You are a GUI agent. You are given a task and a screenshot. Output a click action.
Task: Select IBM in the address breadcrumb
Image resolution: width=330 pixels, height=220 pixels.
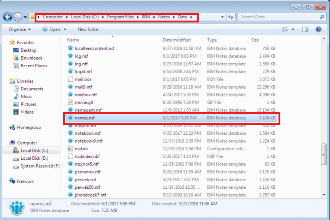click(x=146, y=17)
